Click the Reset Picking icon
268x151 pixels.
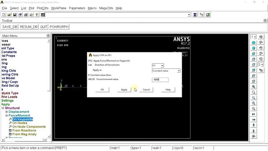[x=201, y=15]
